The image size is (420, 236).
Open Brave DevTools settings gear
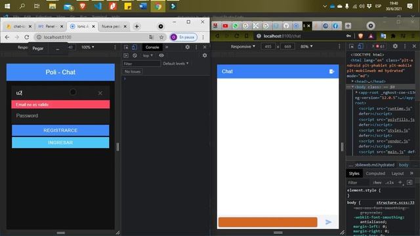(395, 46)
